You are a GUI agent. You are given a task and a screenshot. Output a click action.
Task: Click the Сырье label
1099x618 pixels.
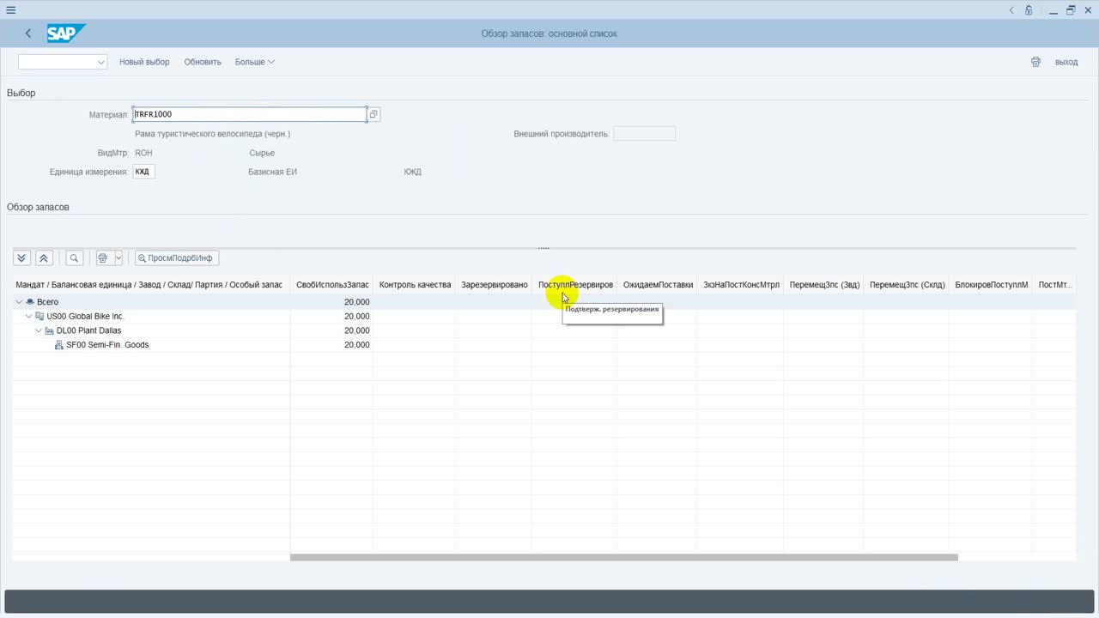pyautogui.click(x=262, y=153)
